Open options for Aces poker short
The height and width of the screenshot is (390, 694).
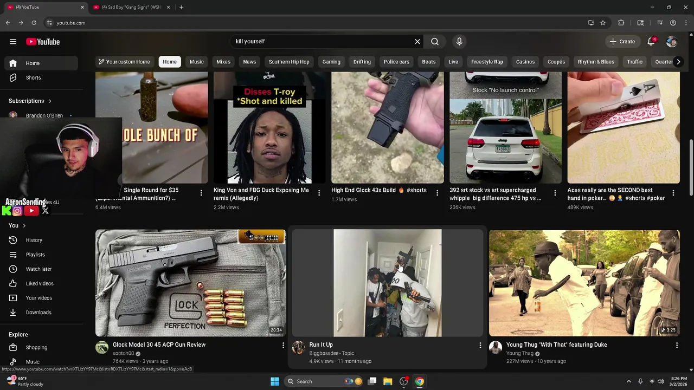pyautogui.click(x=673, y=193)
